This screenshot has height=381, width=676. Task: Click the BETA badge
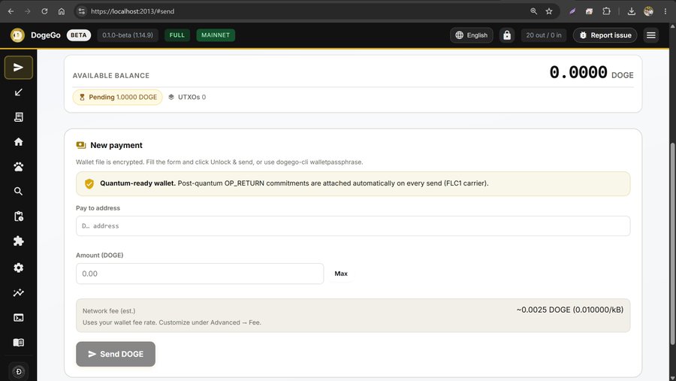[x=78, y=35]
